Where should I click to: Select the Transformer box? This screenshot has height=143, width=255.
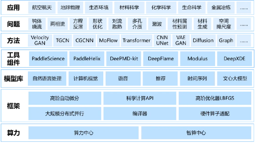pyautogui.click(x=137, y=41)
